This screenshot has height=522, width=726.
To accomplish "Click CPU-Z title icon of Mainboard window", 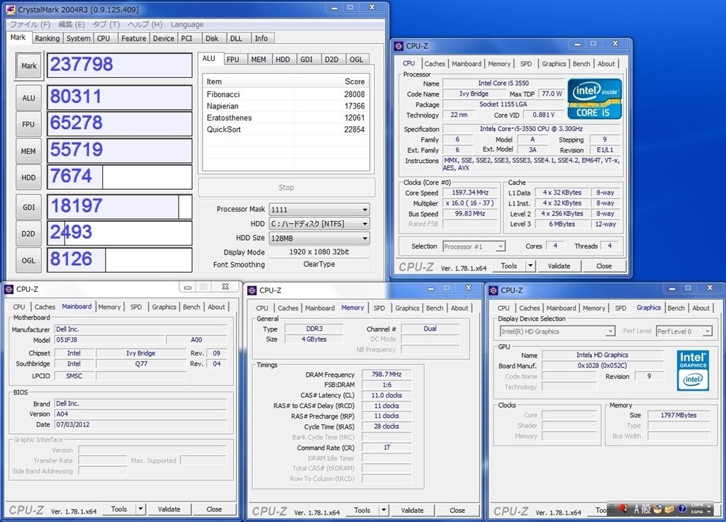I will point(9,290).
